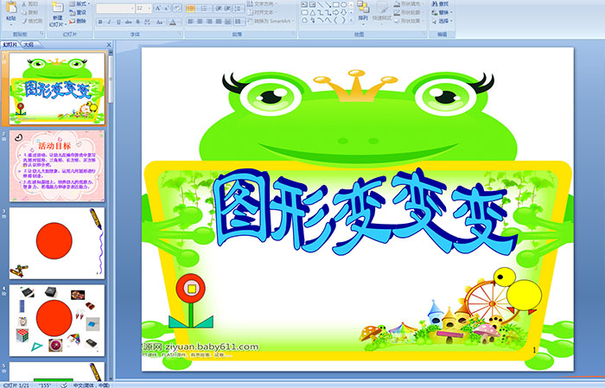
Task: Open the Layout (版式) dropdown
Action: pyautogui.click(x=80, y=3)
